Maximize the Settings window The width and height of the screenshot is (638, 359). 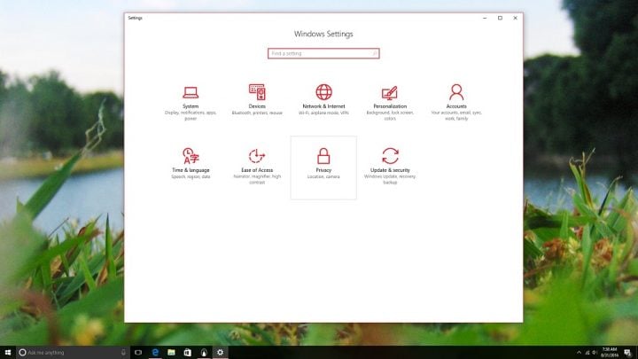(500, 18)
